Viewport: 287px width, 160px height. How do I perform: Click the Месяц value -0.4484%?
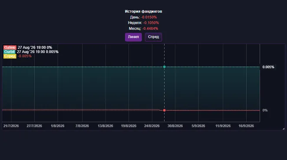[150, 29]
